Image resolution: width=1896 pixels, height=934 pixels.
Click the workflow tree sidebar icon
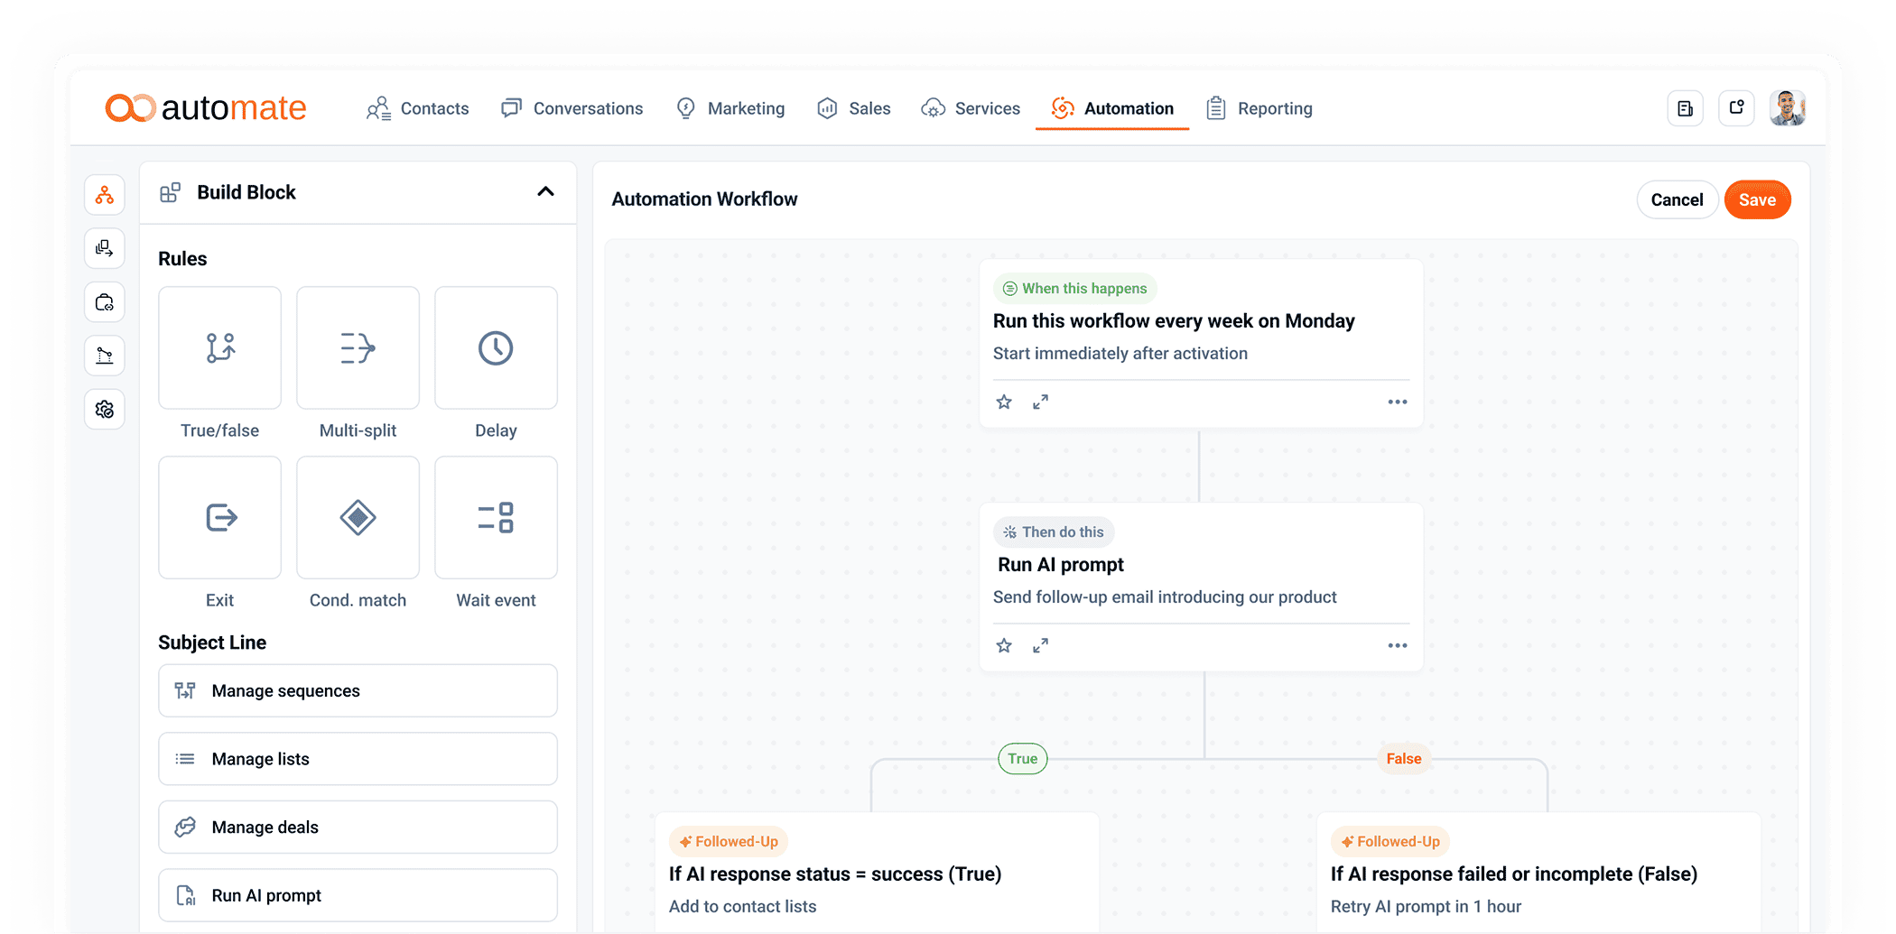coord(105,195)
